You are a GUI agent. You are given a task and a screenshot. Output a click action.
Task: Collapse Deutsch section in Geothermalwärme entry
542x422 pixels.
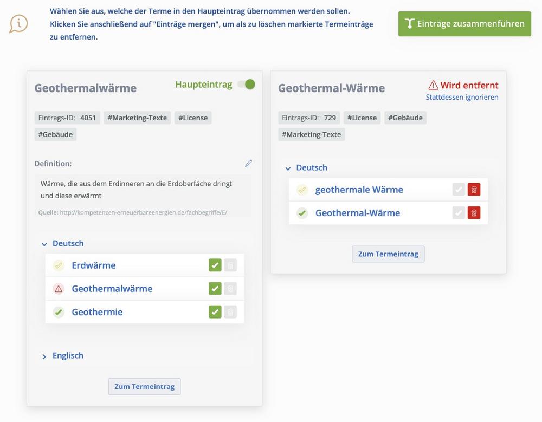44,244
